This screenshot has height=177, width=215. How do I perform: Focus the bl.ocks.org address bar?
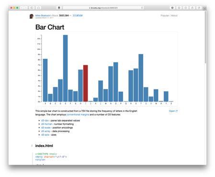(103, 8)
